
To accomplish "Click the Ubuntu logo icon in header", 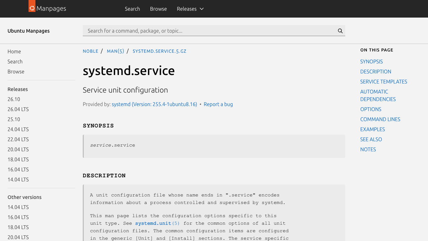I will [32, 6].
